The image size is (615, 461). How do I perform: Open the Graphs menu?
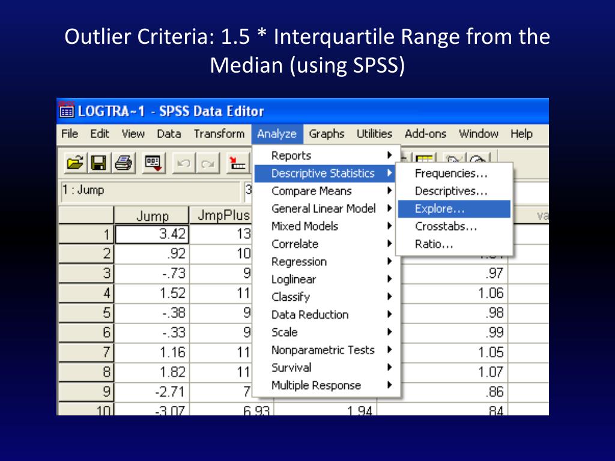(x=326, y=134)
